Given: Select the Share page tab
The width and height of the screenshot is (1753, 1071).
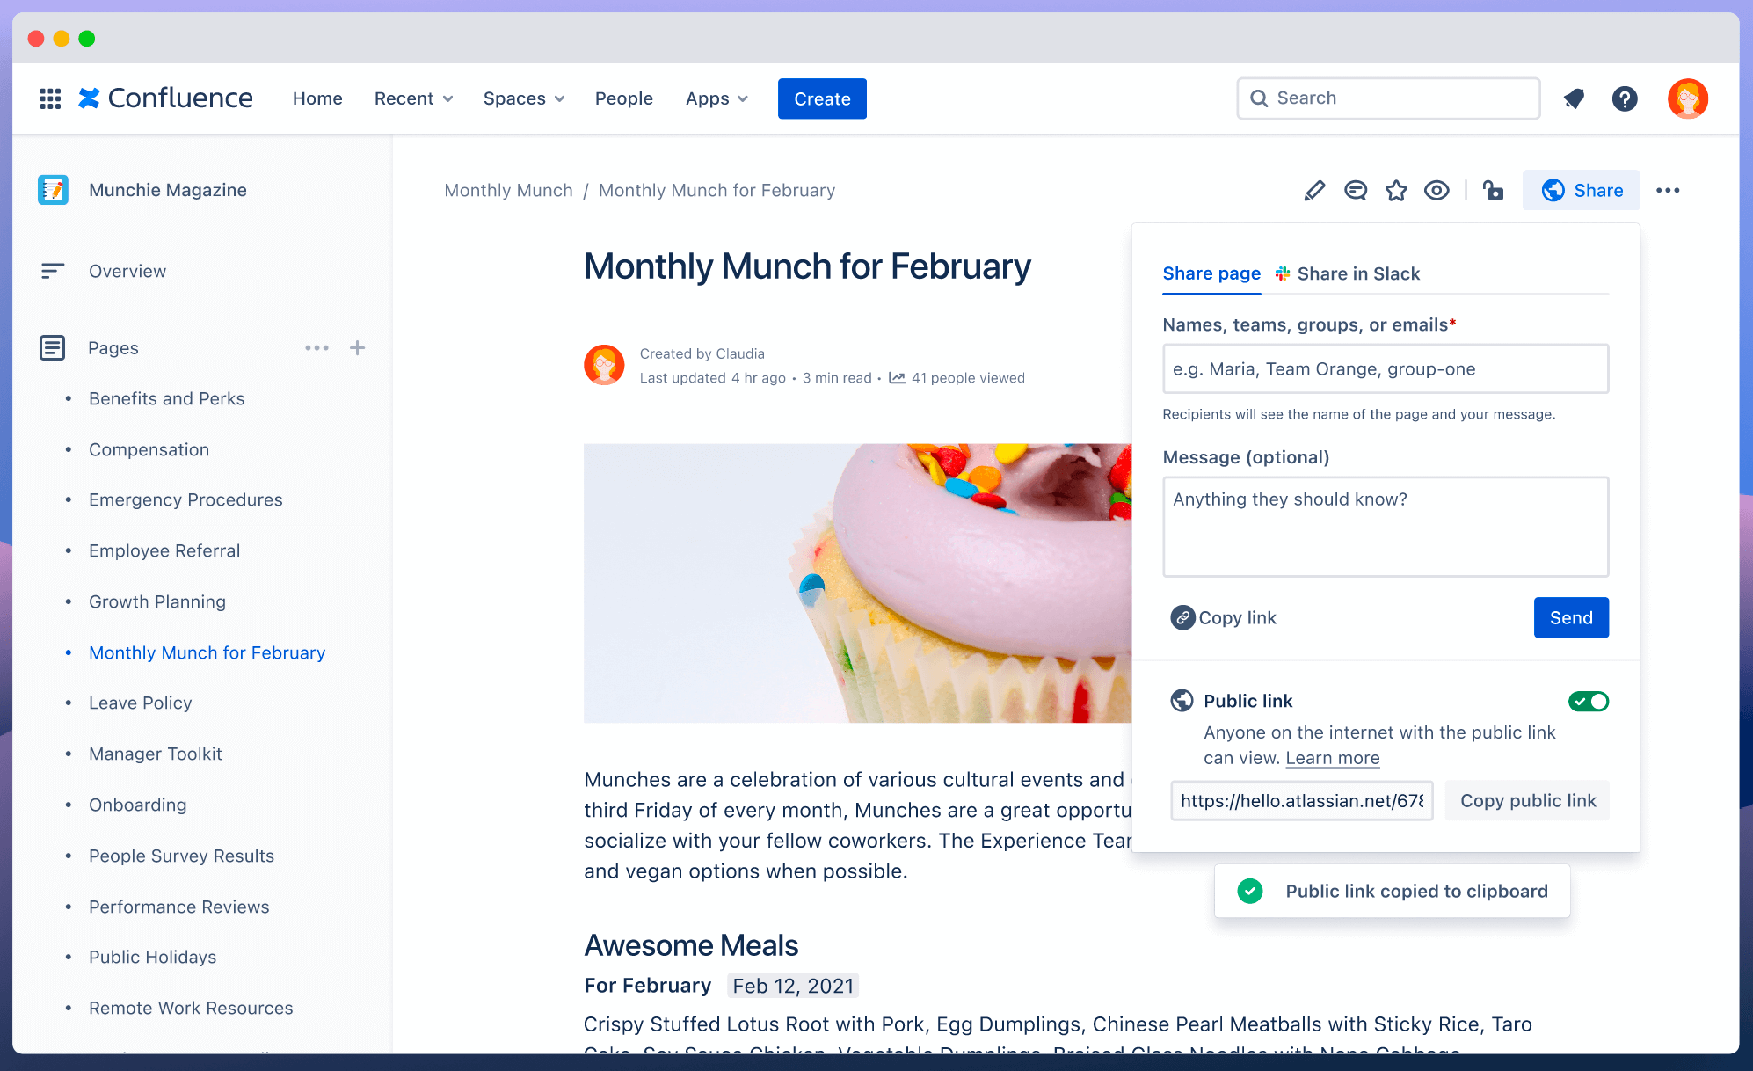Looking at the screenshot, I should 1212,273.
